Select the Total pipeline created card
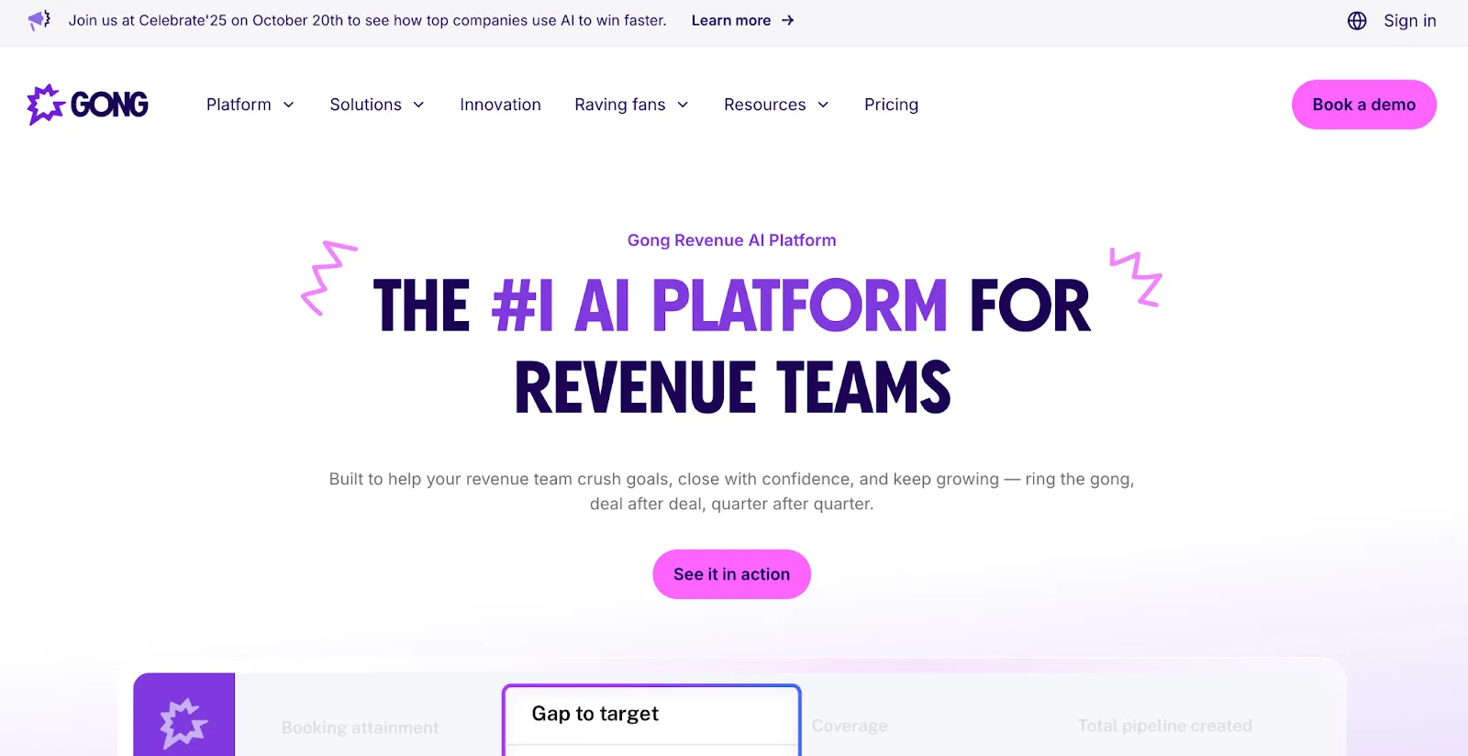 coord(1164,726)
